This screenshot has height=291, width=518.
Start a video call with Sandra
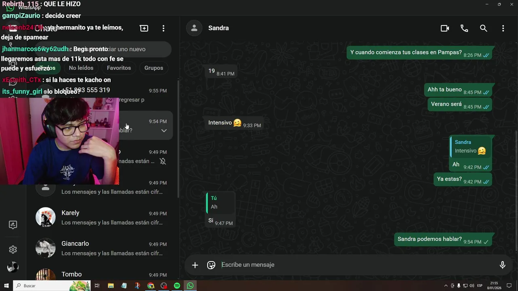[x=445, y=28]
